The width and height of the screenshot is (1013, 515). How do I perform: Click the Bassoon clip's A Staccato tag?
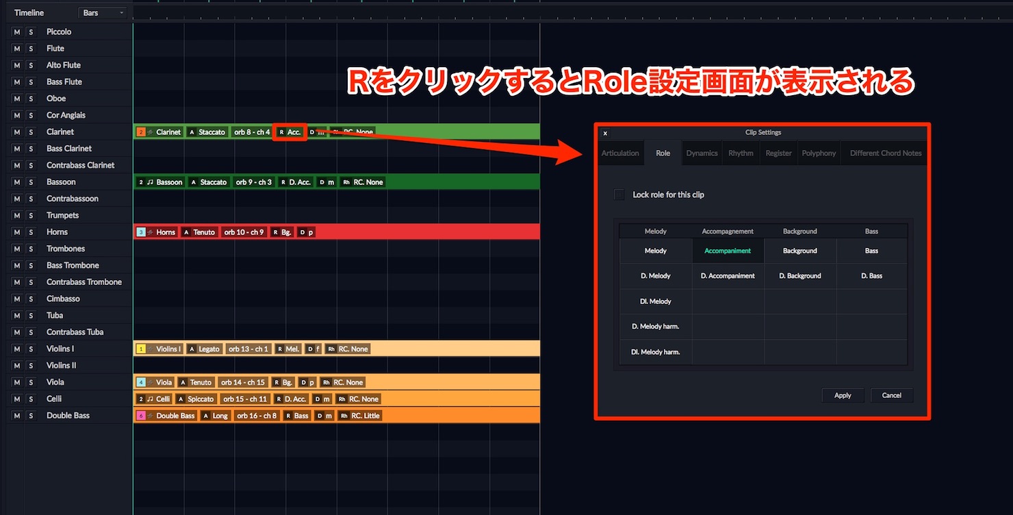click(208, 182)
